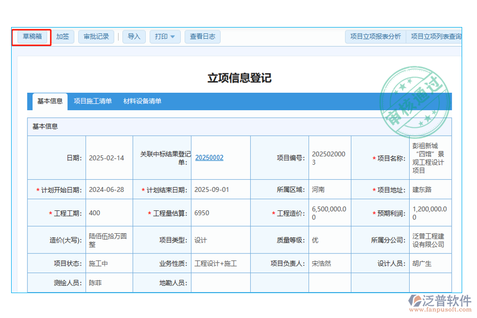Open the 草稿箱 draft box
The height and width of the screenshot is (318, 477).
32,37
